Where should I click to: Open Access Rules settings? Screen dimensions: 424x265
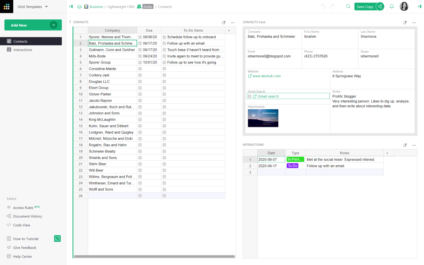point(23,207)
